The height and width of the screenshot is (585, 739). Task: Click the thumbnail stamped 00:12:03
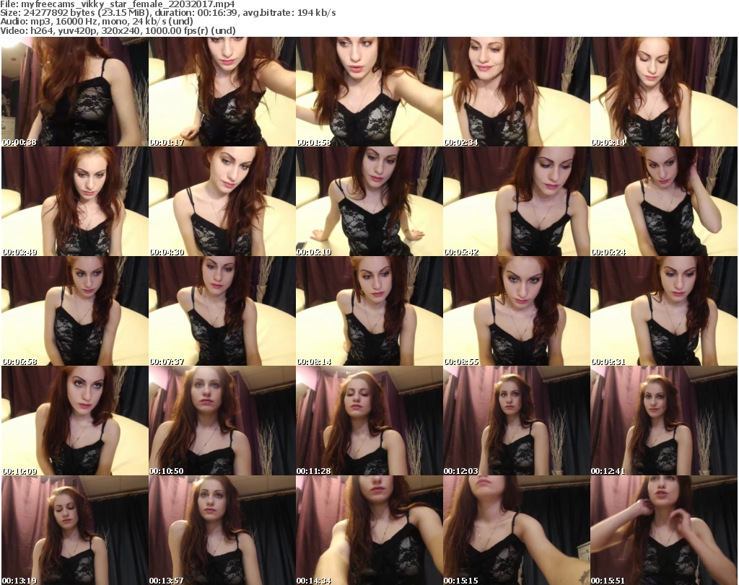517,421
